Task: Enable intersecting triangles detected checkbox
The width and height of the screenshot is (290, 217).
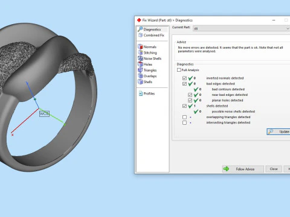Action: (x=184, y=122)
